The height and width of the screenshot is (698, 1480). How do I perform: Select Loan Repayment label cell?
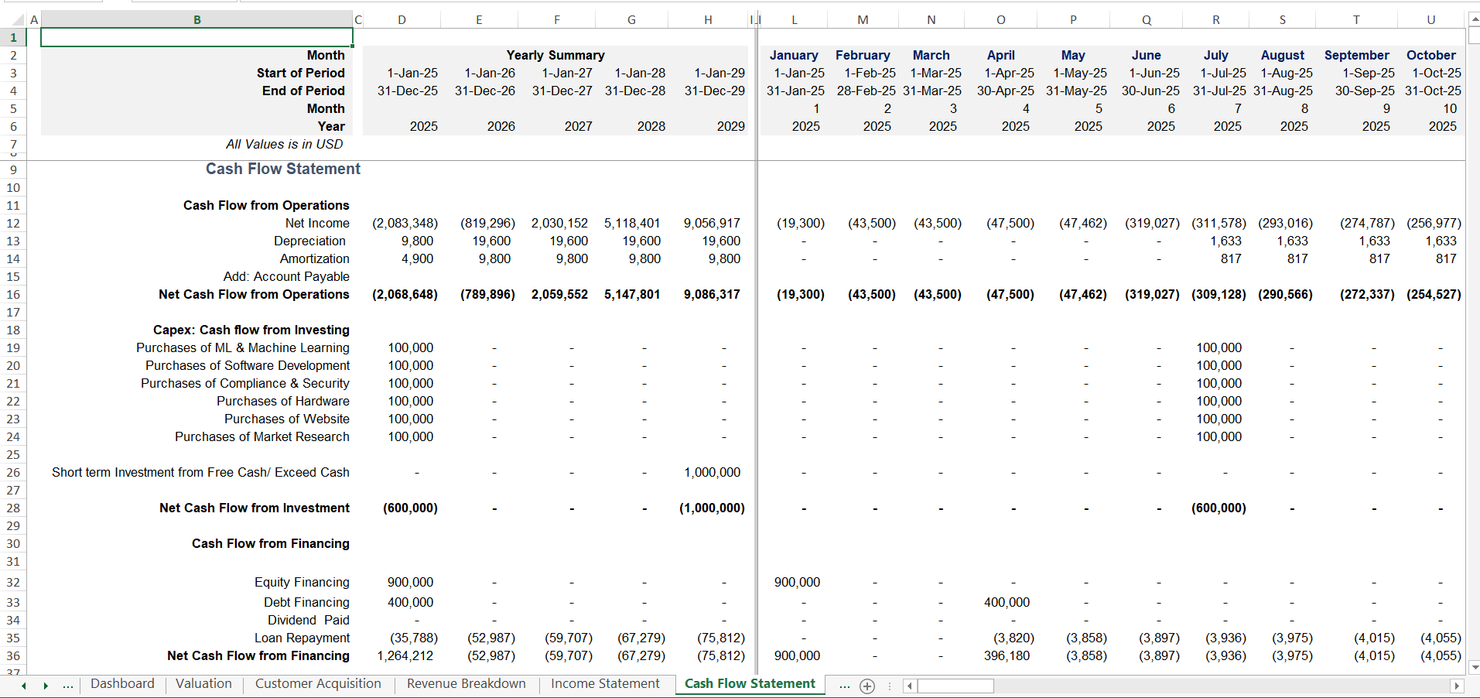[x=302, y=638]
